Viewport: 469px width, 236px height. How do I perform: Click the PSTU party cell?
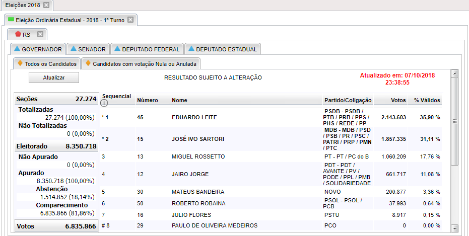(331, 215)
